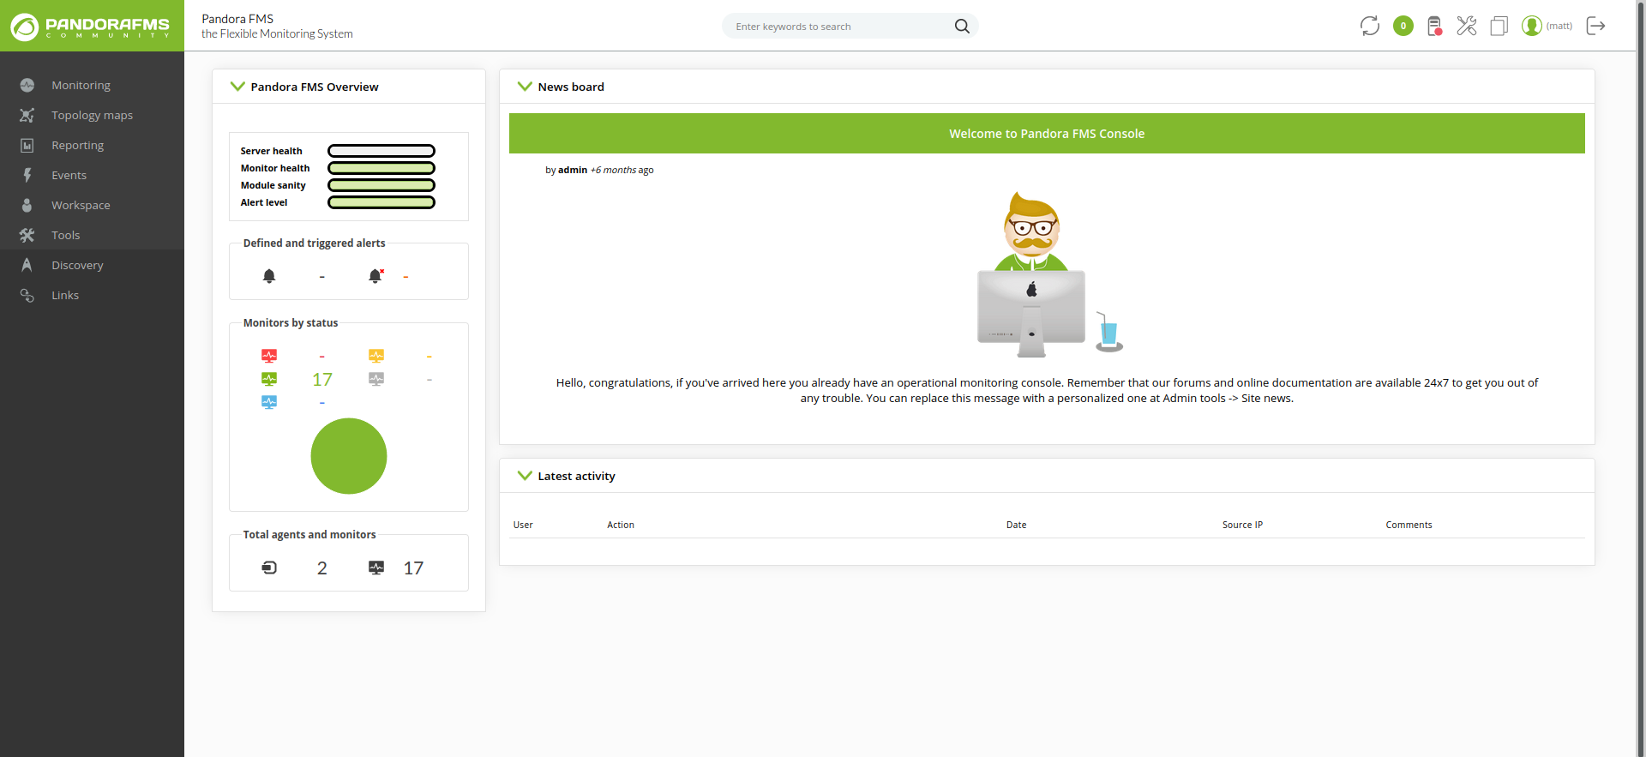Click the refresh arrows icon in header
Viewport: 1646px width, 757px height.
tap(1369, 26)
